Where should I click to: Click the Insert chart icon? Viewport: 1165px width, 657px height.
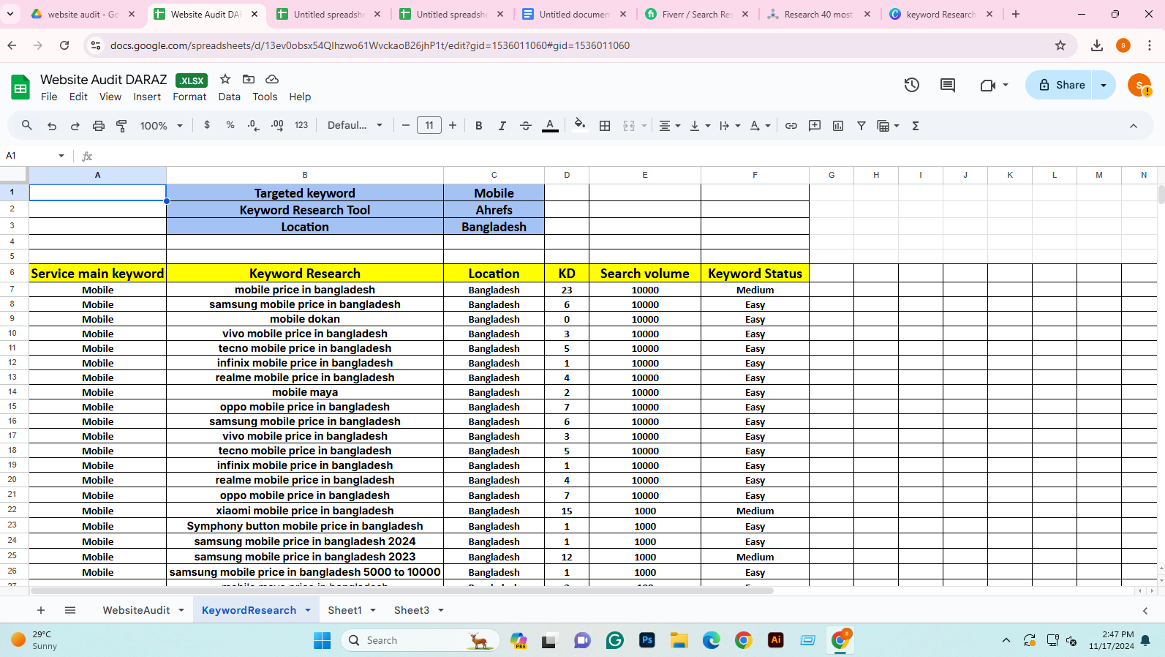click(837, 126)
